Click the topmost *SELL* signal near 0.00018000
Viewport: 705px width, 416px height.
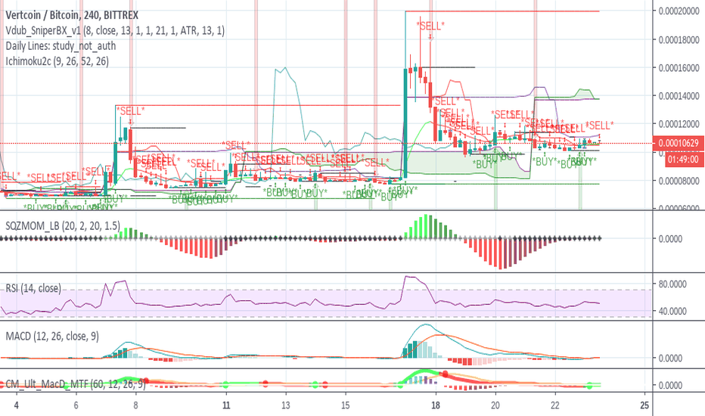tap(430, 26)
